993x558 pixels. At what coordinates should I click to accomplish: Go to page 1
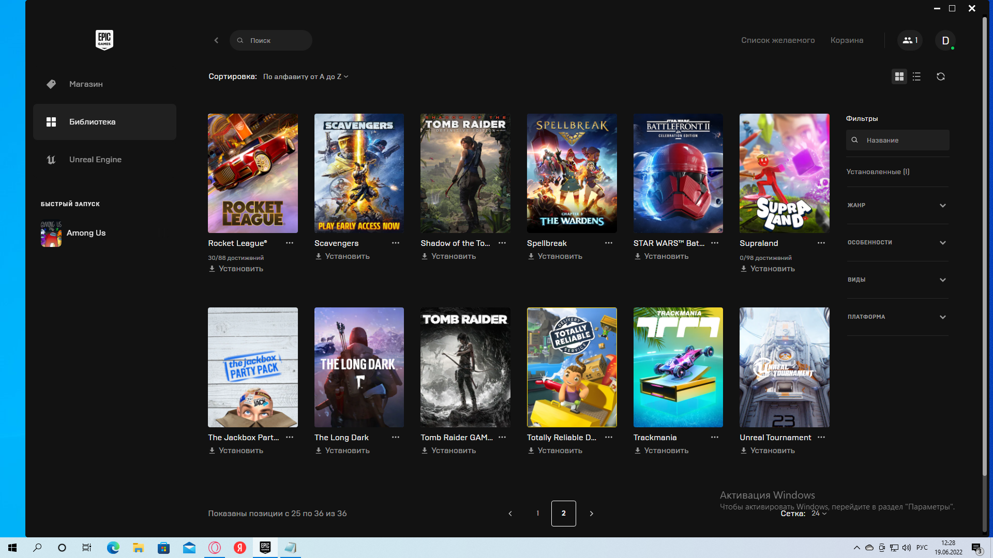point(538,513)
